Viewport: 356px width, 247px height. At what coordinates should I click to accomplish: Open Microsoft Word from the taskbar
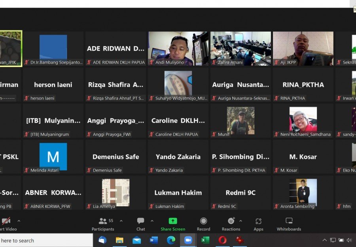coord(154,240)
